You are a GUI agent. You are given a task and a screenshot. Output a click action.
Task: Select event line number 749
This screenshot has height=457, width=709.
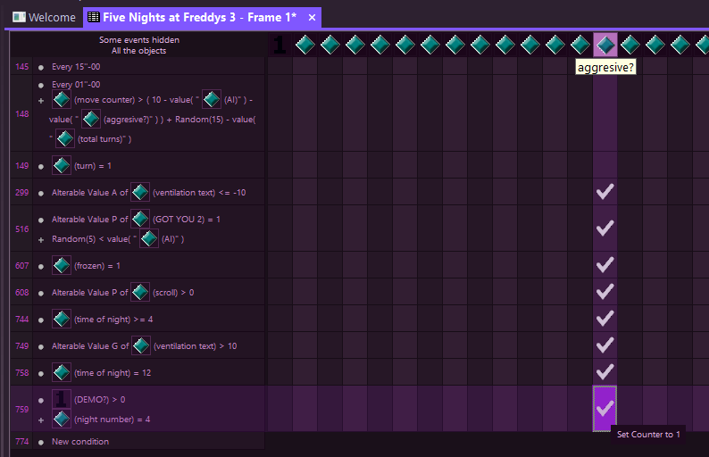(21, 345)
